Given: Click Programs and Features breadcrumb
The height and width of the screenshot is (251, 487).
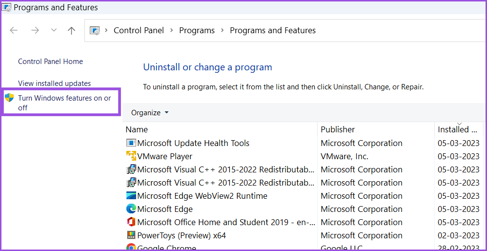Looking at the screenshot, I should tap(273, 30).
